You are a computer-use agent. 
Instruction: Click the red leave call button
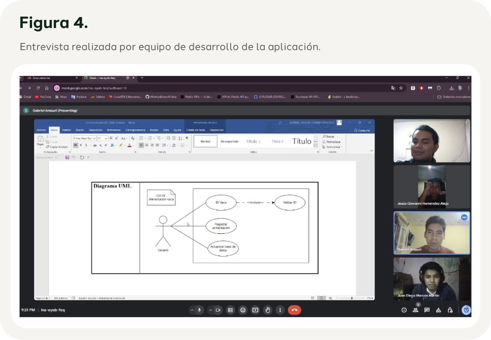[x=294, y=310]
